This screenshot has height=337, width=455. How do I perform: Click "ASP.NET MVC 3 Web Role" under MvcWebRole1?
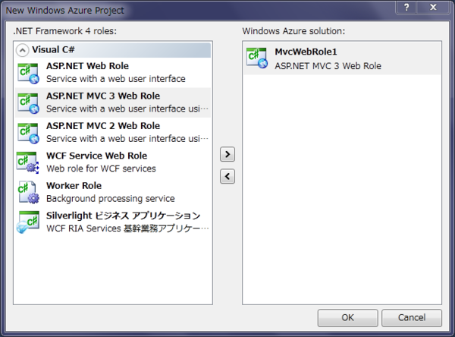328,66
